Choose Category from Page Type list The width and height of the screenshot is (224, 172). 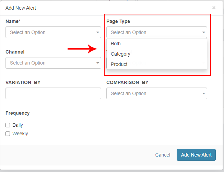(x=157, y=54)
